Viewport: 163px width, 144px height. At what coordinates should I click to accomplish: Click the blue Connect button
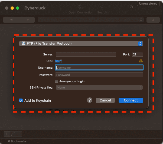point(131,100)
